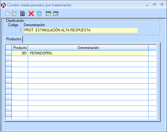Edit the PROT. ESTIMULACIÓN ALTA RESPUESTA field
Image resolution: width=167 pixels, height=132 pixels.
click(x=81, y=30)
